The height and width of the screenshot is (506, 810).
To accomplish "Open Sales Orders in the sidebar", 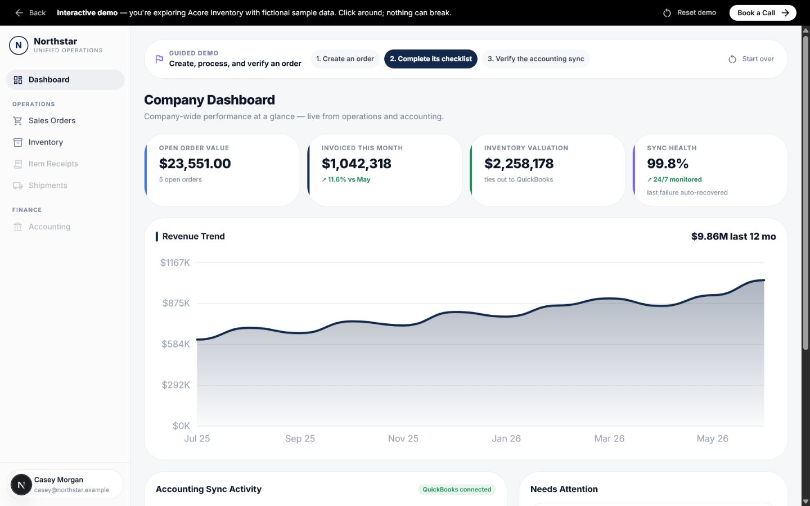I will 65,121.
